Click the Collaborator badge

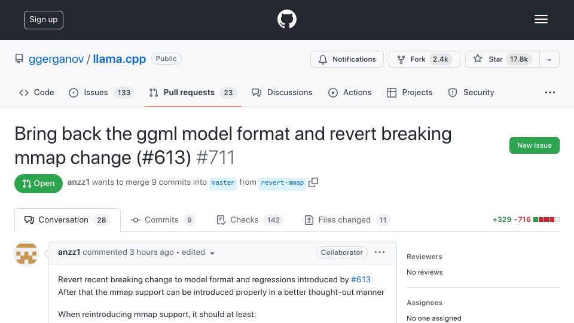coord(342,252)
